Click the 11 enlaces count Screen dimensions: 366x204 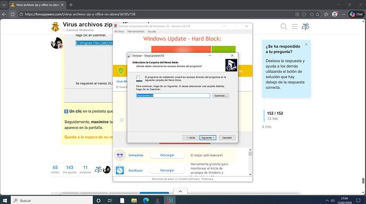coord(85,169)
